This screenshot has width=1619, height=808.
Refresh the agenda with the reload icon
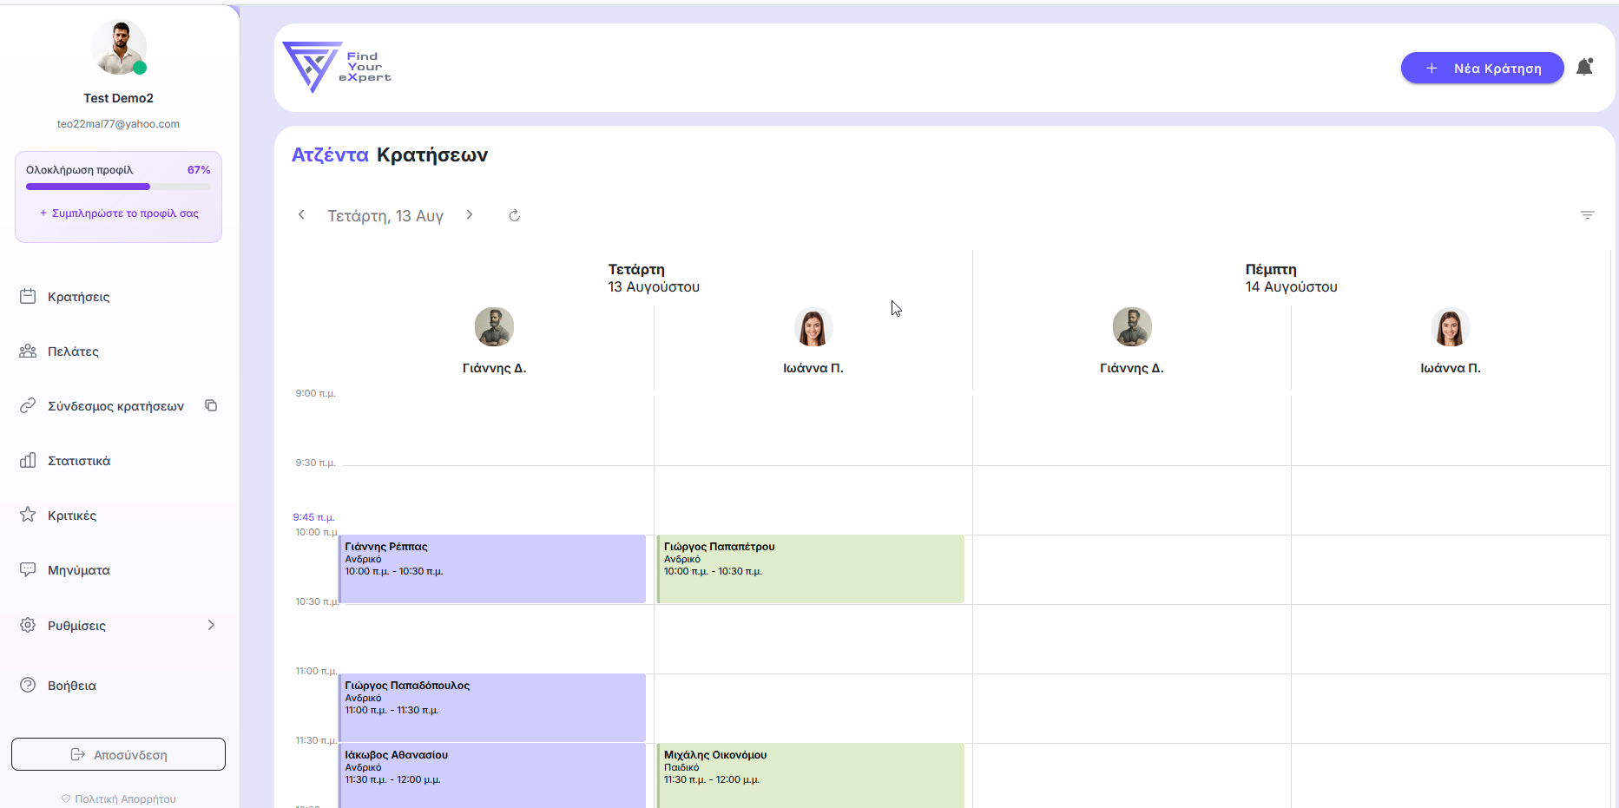514,214
